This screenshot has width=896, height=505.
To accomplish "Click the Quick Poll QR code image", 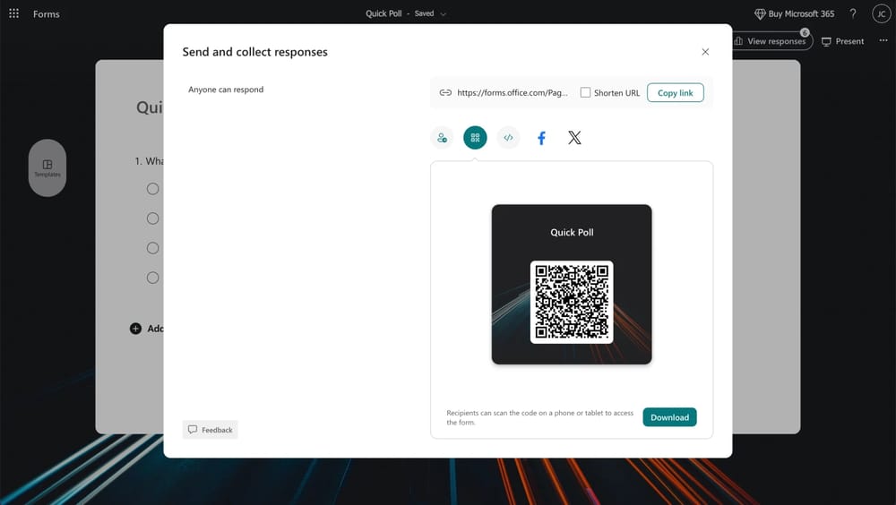I will pos(572,303).
